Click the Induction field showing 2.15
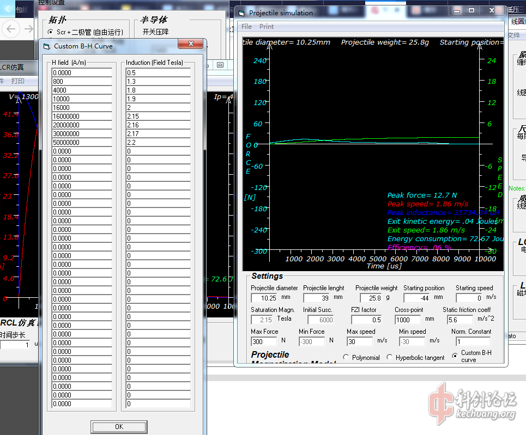The height and width of the screenshot is (435, 526). [x=158, y=117]
